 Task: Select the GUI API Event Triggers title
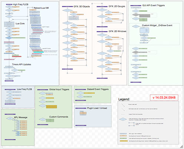point(154,6)
